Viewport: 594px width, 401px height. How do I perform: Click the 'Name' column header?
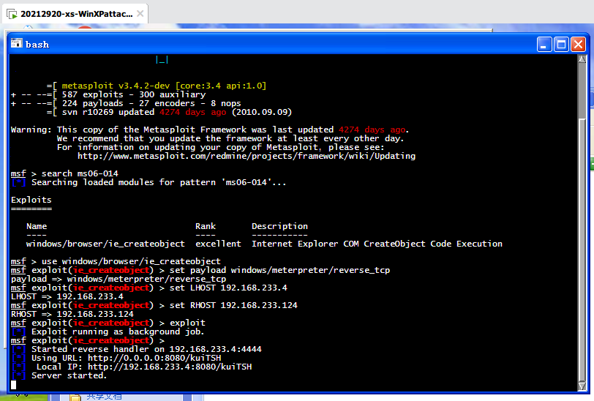tap(37, 226)
